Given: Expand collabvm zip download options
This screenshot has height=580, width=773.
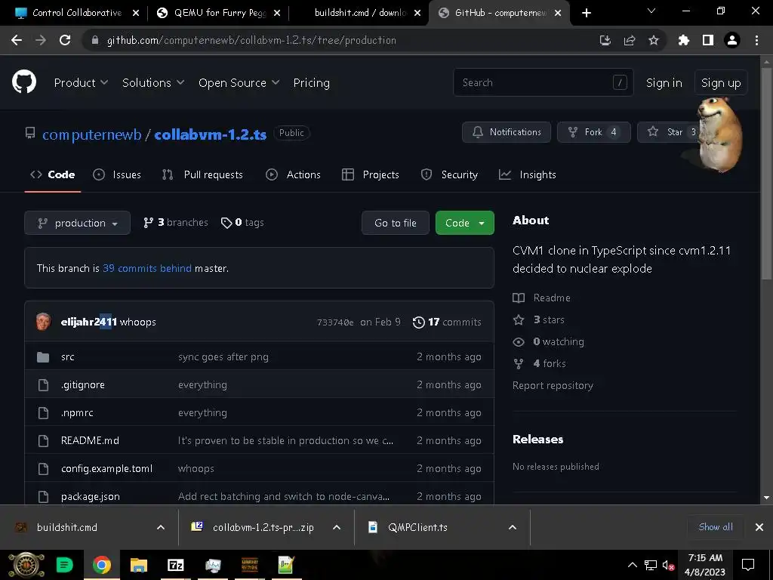Looking at the screenshot, I should [x=337, y=527].
